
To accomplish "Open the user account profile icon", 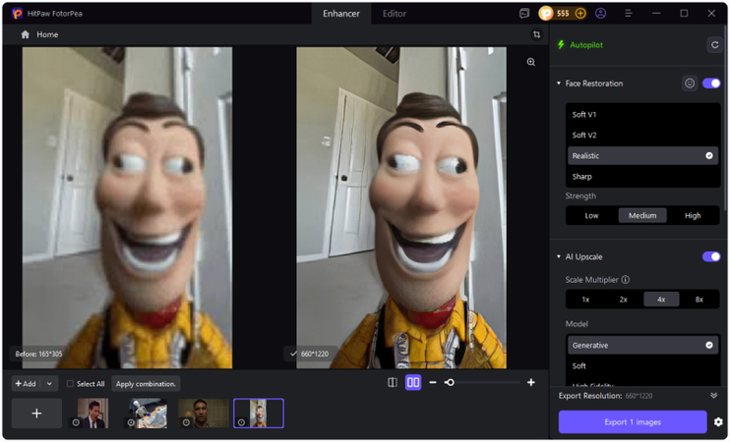I will point(600,14).
